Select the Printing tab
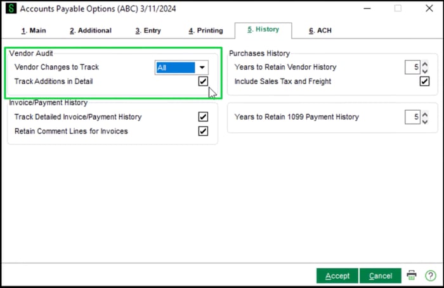 coord(206,30)
